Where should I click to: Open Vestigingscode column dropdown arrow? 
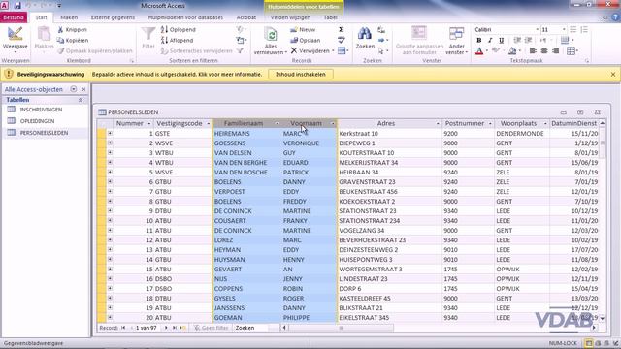tap(209, 124)
